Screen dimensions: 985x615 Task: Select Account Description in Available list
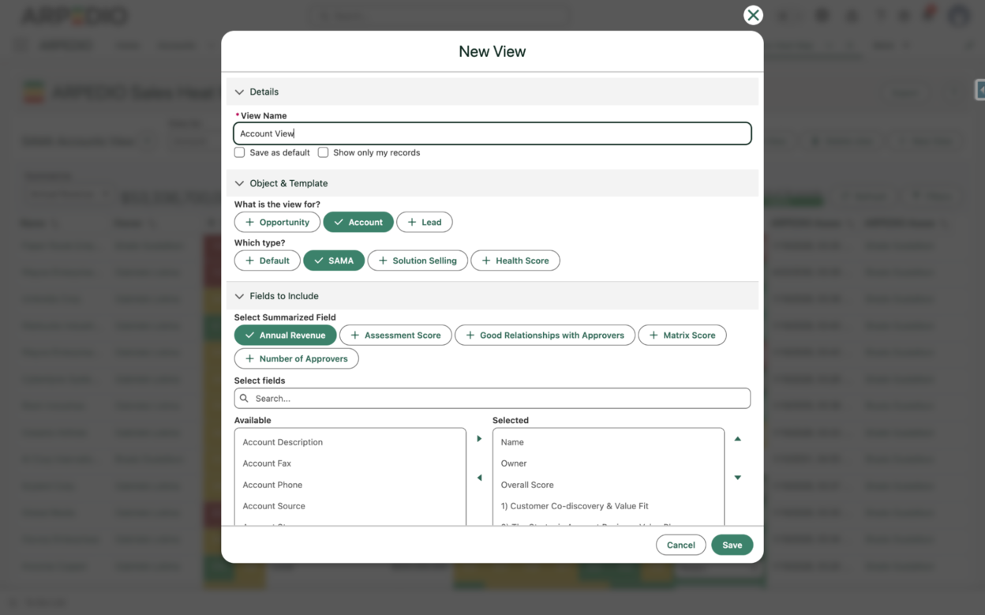[x=350, y=442]
